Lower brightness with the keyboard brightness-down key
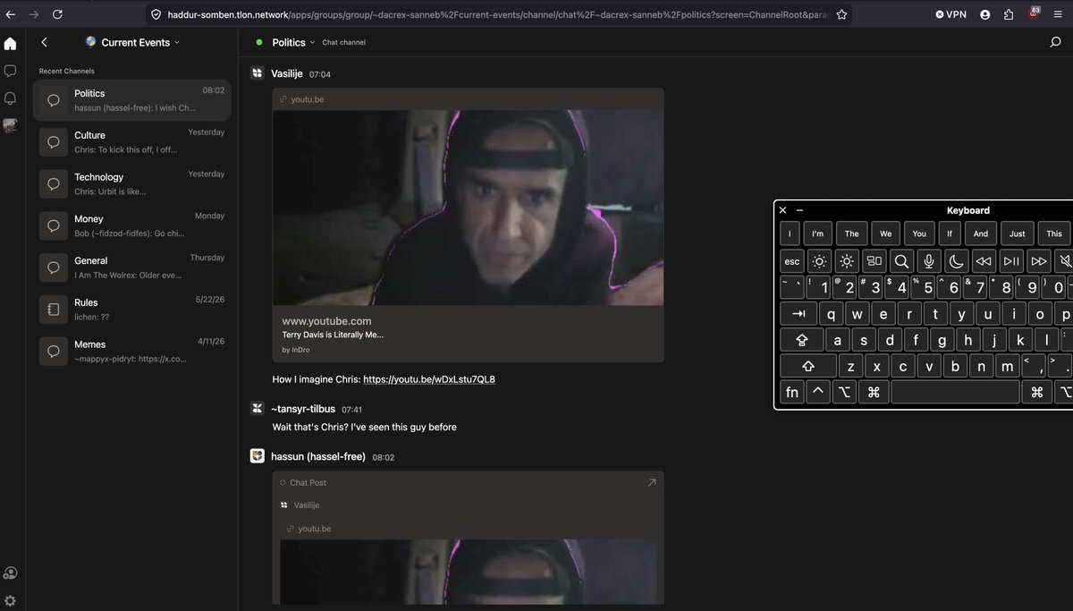The image size is (1073, 611). [819, 261]
